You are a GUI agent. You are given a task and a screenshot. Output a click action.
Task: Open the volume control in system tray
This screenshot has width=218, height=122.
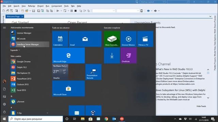tap(190, 119)
